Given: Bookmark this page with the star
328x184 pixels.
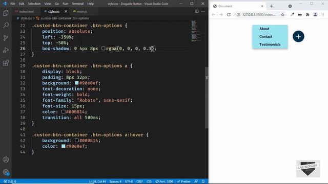Looking at the screenshot, I should tap(282, 15).
